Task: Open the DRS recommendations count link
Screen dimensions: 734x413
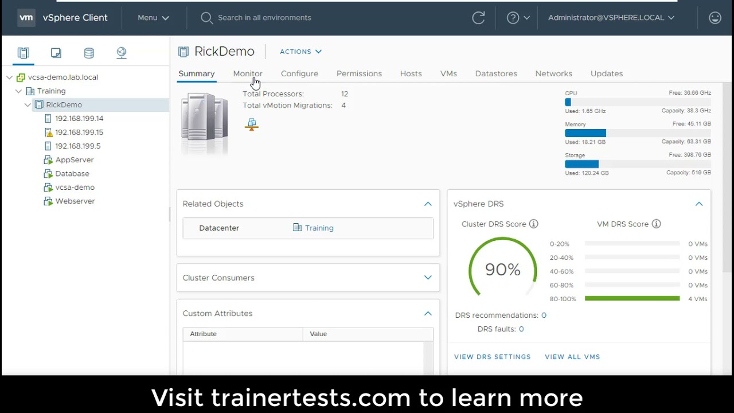Action: pos(544,315)
